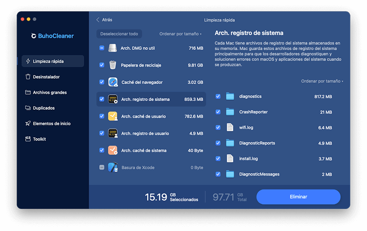Screen dimensions: 367x231
Task: Click the DiagnosticReports folder icon
Action: tap(230, 143)
